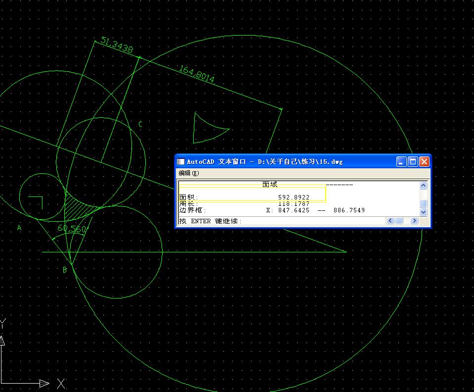Click the left scroll arrow beside the command line

coord(390,221)
